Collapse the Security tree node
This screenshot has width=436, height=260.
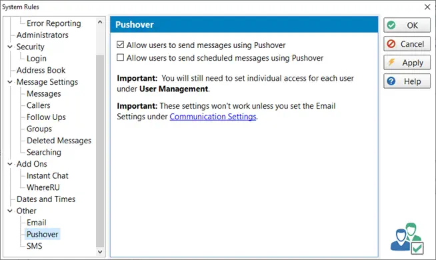[x=10, y=47]
